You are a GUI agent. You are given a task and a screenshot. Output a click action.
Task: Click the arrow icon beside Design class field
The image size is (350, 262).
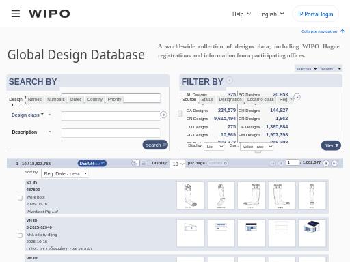163,115
